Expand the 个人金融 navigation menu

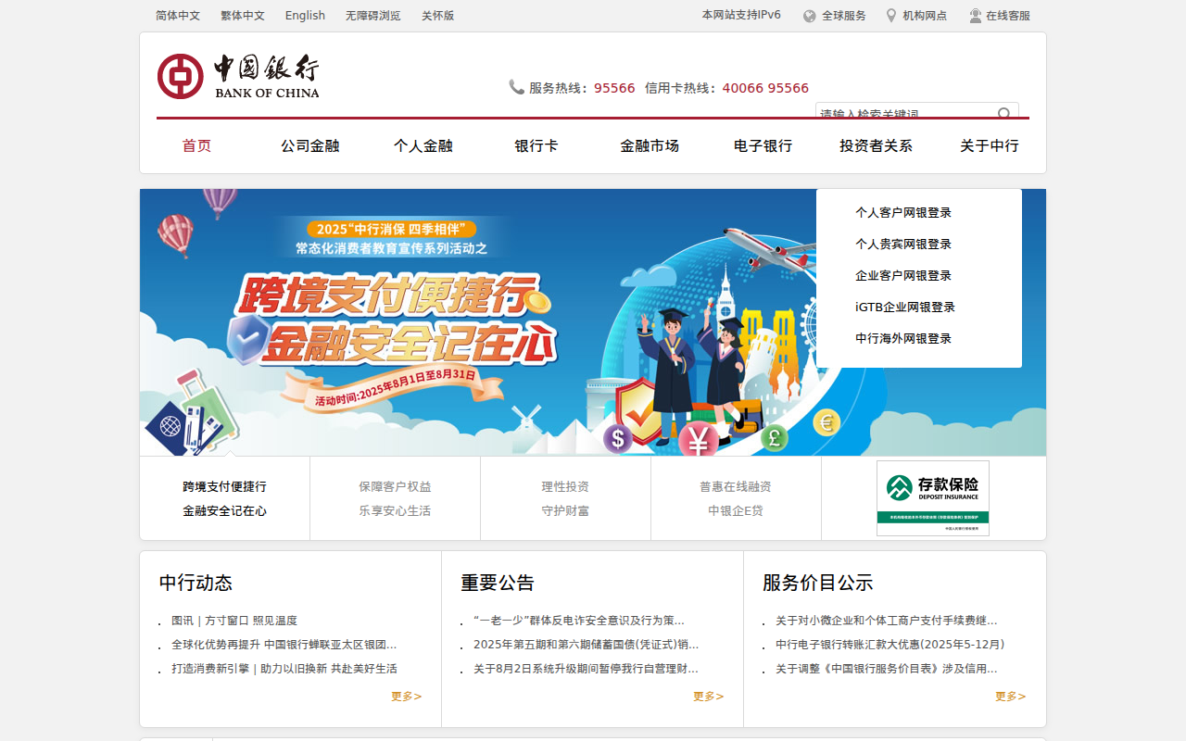pos(423,146)
